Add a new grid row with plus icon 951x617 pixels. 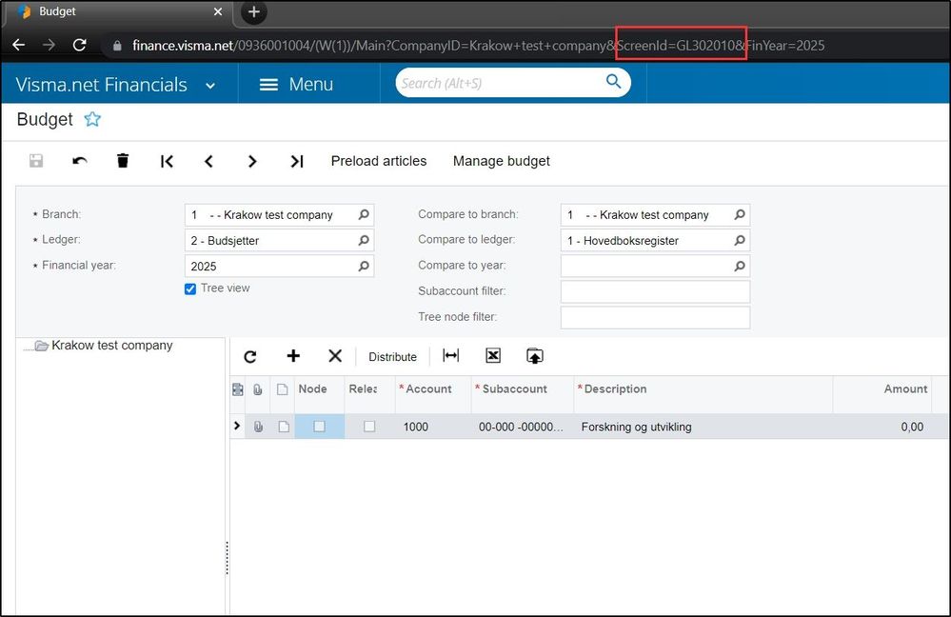click(293, 355)
